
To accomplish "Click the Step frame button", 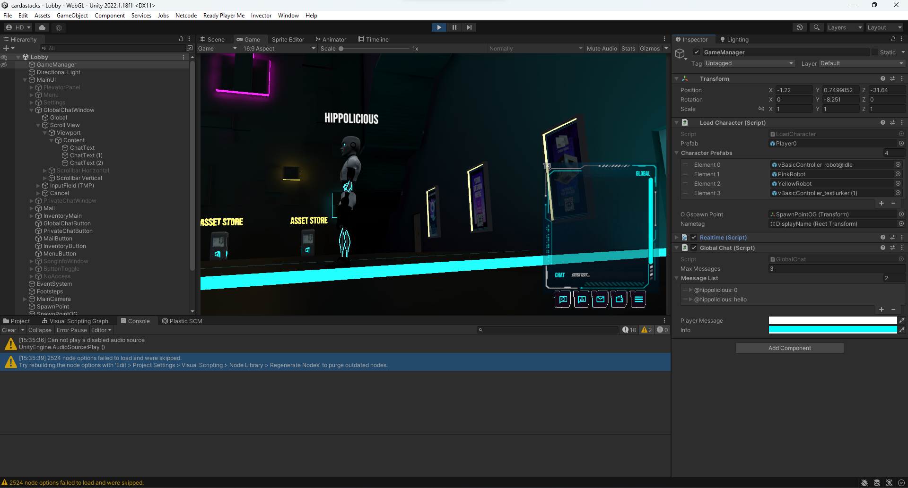I will pos(469,27).
